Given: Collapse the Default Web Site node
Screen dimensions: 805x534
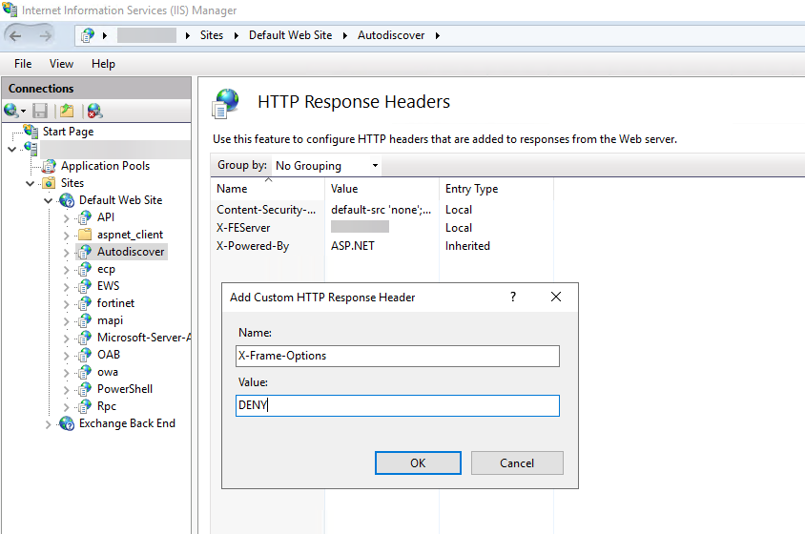Looking at the screenshot, I should 49,200.
